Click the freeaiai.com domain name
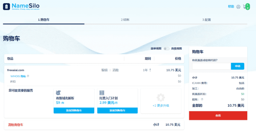This screenshot has width=256, height=137. (x=16, y=70)
